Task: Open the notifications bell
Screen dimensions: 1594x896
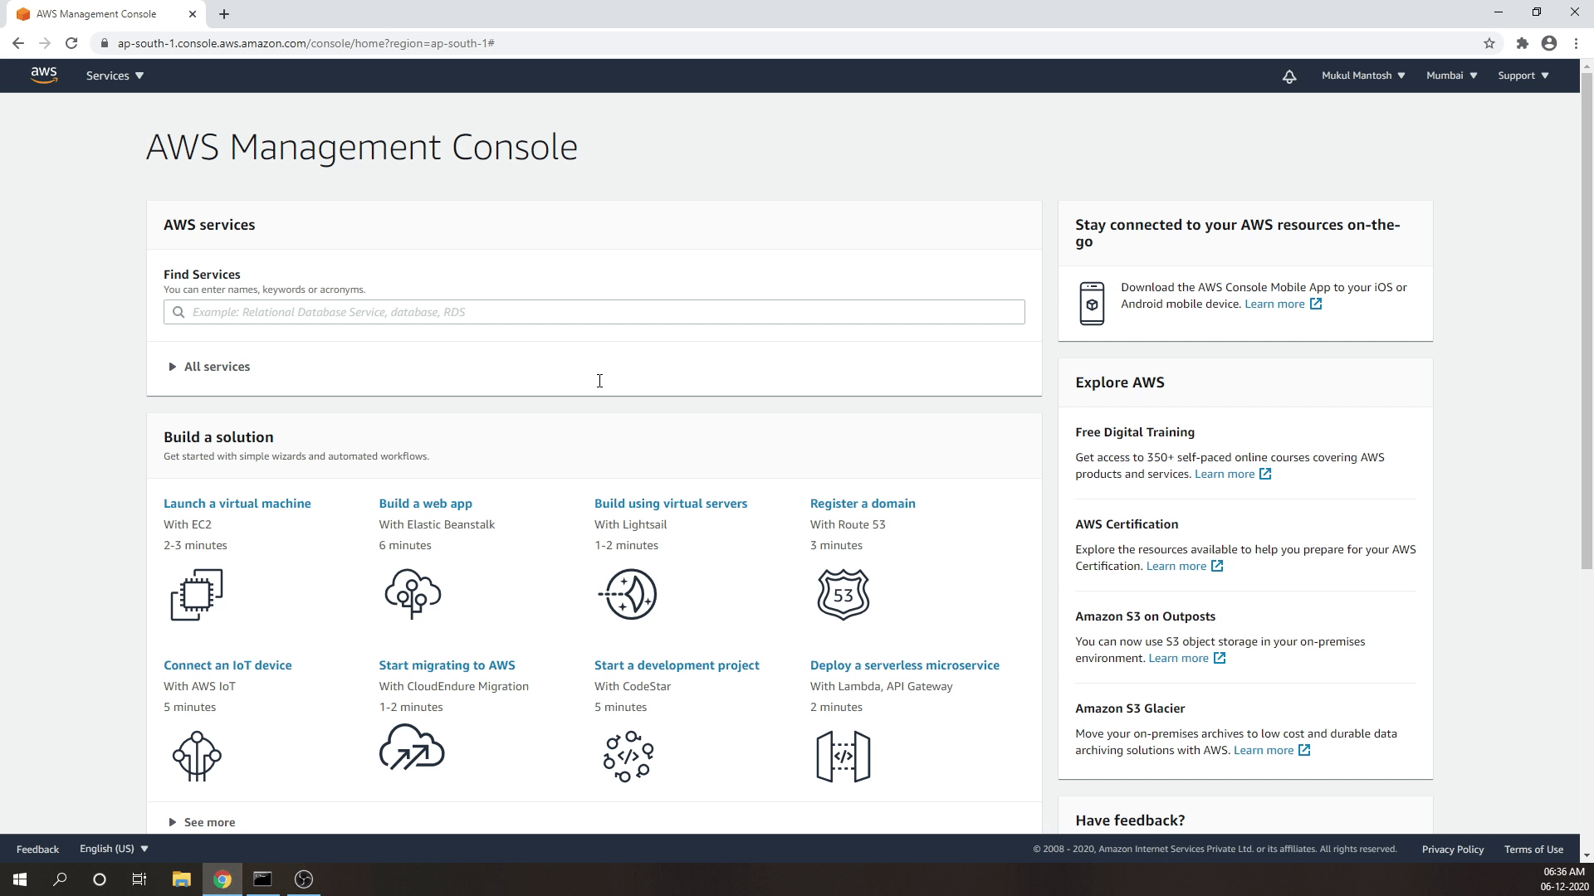Action: point(1288,75)
